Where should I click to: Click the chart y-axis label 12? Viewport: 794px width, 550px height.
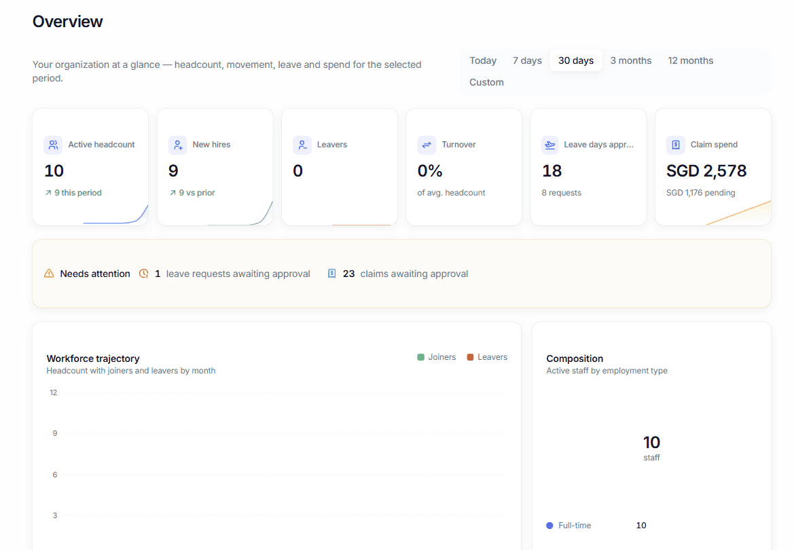click(53, 392)
